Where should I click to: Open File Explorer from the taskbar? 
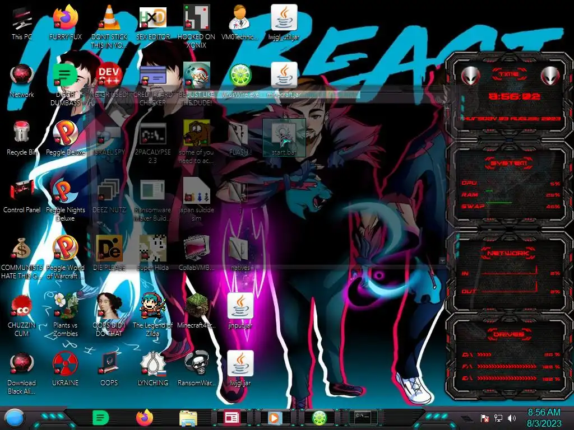pos(188,418)
